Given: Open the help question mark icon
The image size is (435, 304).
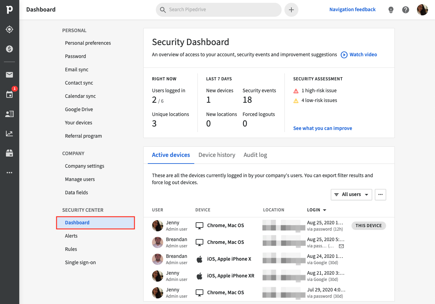Looking at the screenshot, I should [406, 10].
